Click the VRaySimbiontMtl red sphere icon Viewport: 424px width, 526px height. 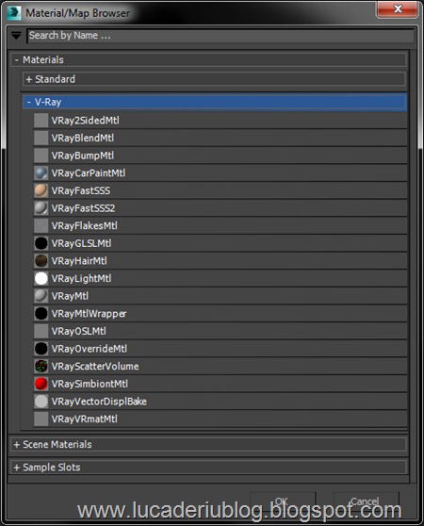41,384
